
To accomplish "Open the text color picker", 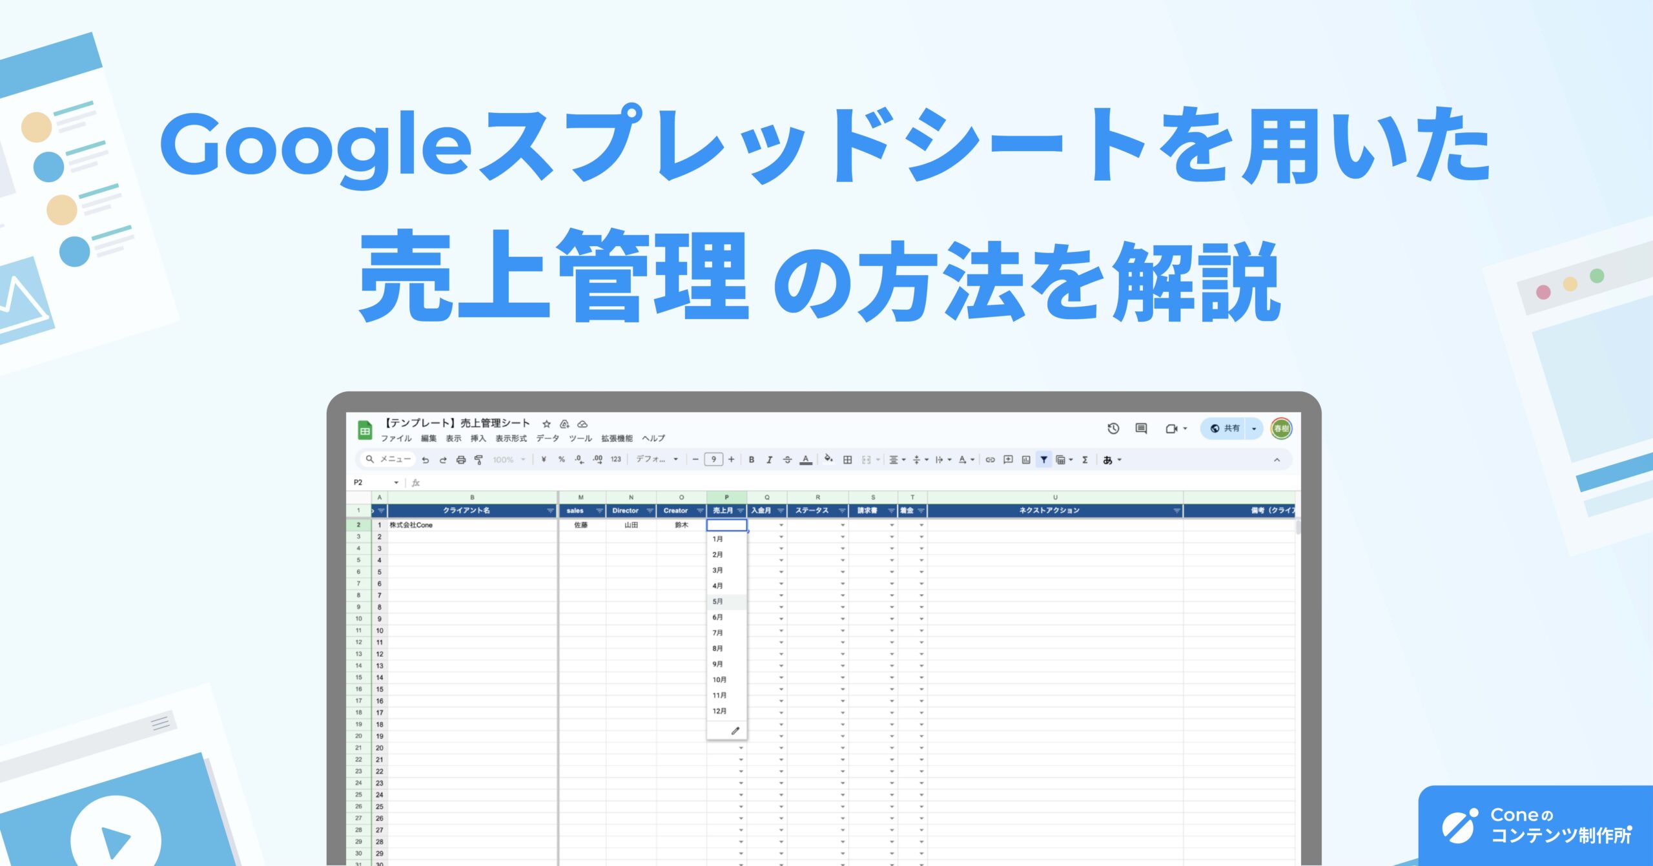I will pos(806,460).
